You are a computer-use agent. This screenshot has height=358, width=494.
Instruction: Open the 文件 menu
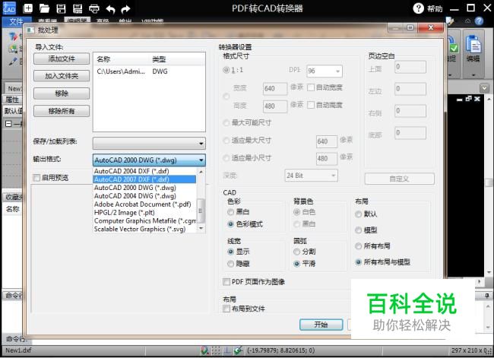16,21
